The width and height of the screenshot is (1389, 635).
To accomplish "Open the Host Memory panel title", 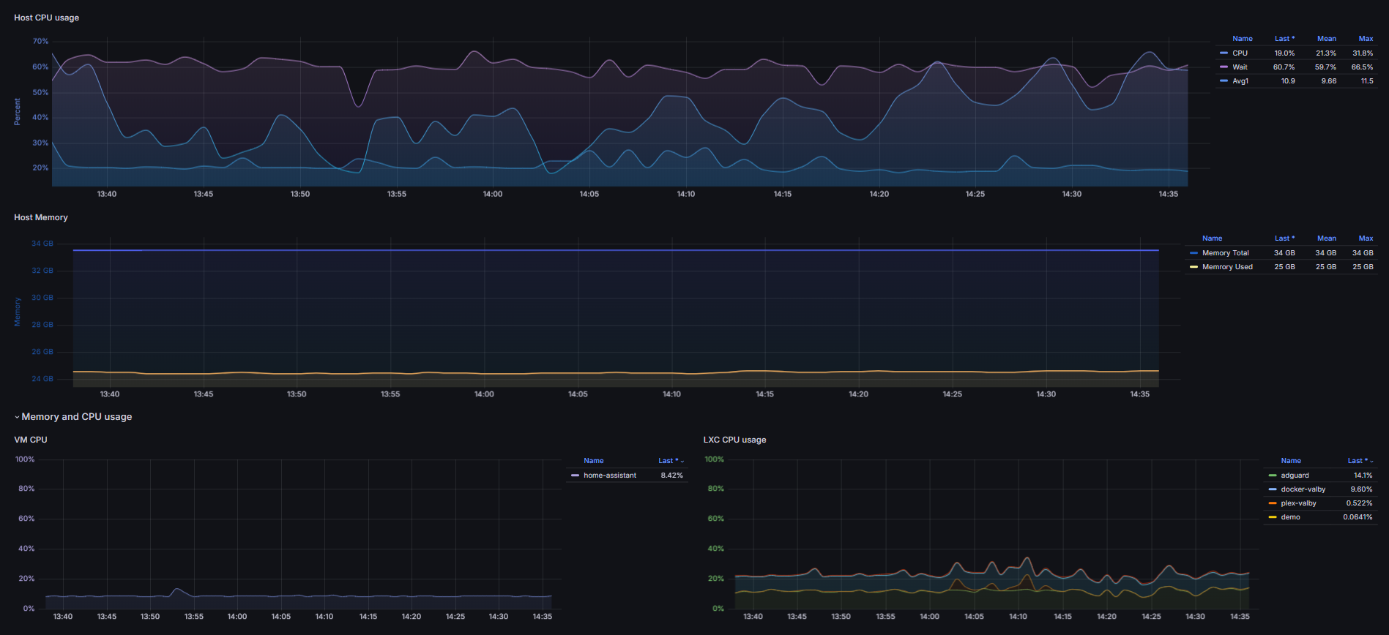I will (x=41, y=217).
